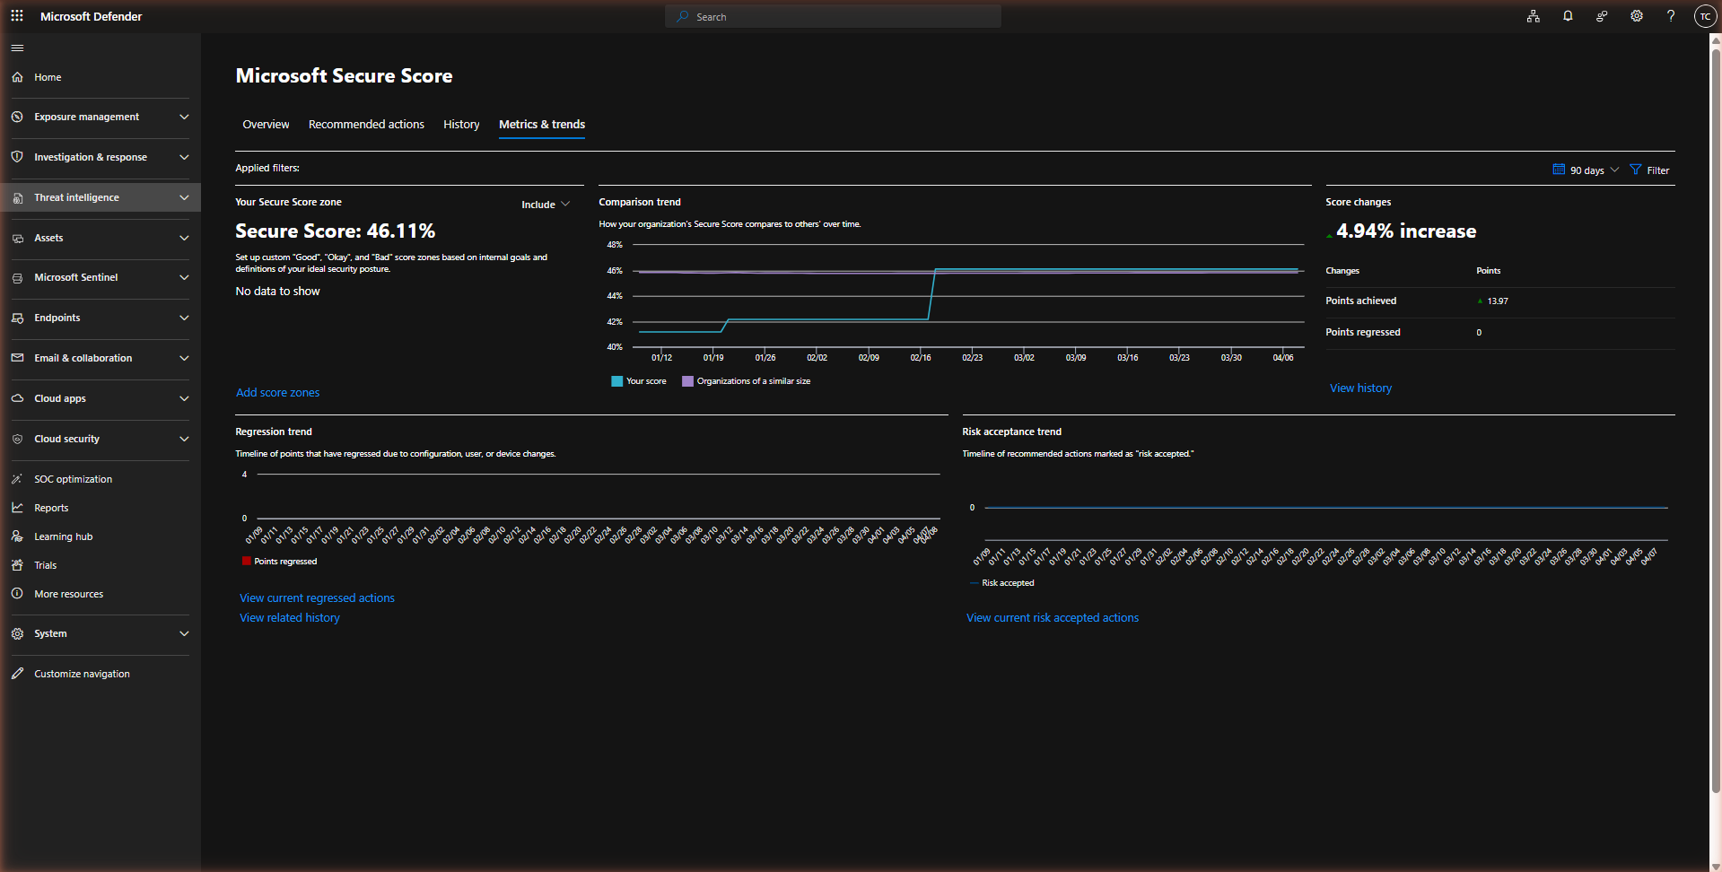Click the Endpoints icon
Image resolution: width=1722 pixels, height=872 pixels.
[x=17, y=318]
